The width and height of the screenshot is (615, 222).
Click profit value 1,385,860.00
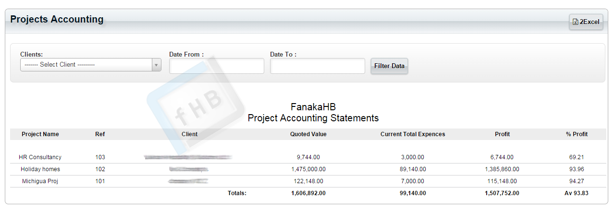pyautogui.click(x=503, y=169)
